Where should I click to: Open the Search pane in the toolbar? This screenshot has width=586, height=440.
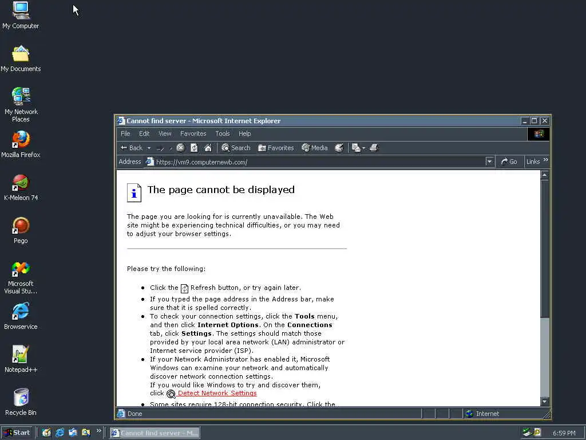click(236, 148)
